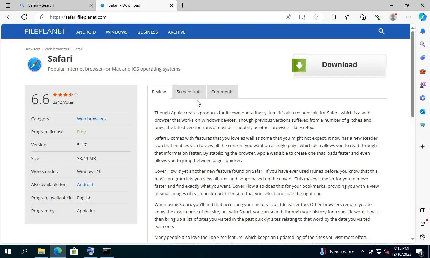430x258 pixels.
Task: Click the FILEPLANET logo
Action: point(45,31)
